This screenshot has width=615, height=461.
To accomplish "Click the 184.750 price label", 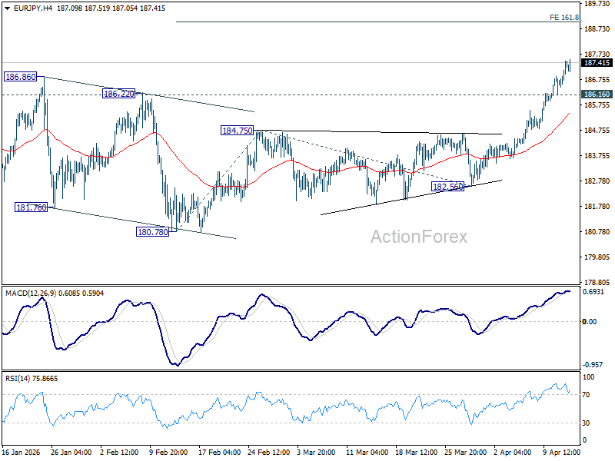I will click(238, 131).
